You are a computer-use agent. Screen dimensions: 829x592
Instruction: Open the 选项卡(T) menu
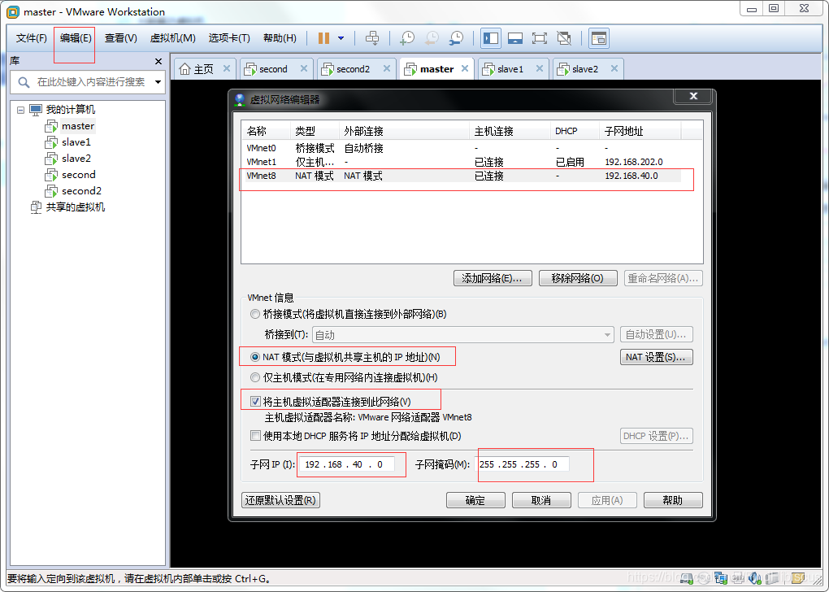(x=229, y=38)
